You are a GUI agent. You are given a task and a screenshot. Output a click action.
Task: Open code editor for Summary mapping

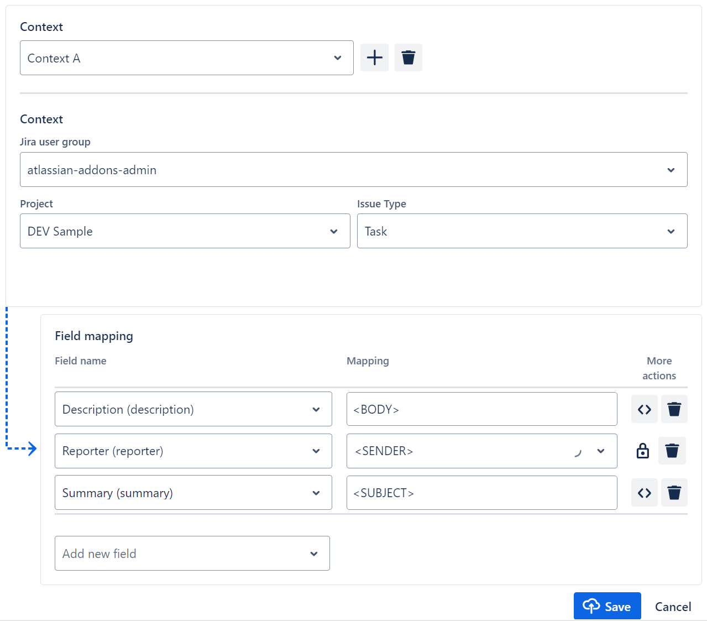[x=644, y=493]
